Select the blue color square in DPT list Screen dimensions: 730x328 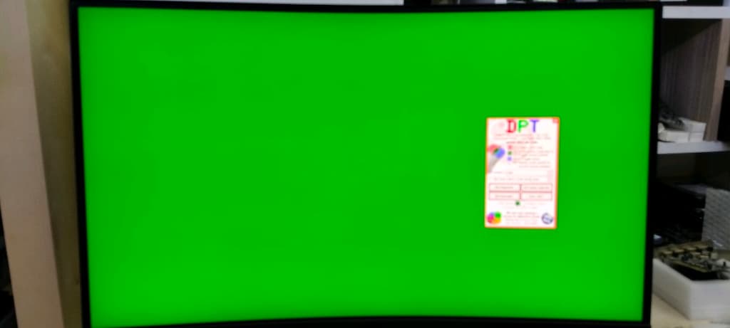coord(510,159)
